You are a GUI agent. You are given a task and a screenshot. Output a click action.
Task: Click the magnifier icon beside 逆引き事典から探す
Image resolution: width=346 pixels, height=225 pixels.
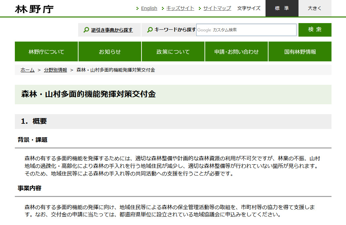click(86, 30)
